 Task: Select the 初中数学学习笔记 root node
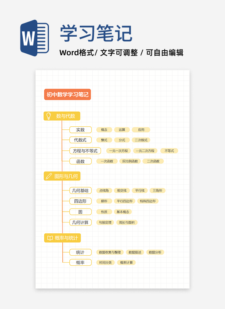[x=67, y=94]
